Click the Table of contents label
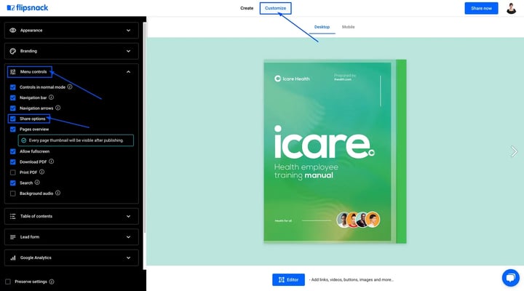The image size is (524, 291). pyautogui.click(x=36, y=217)
